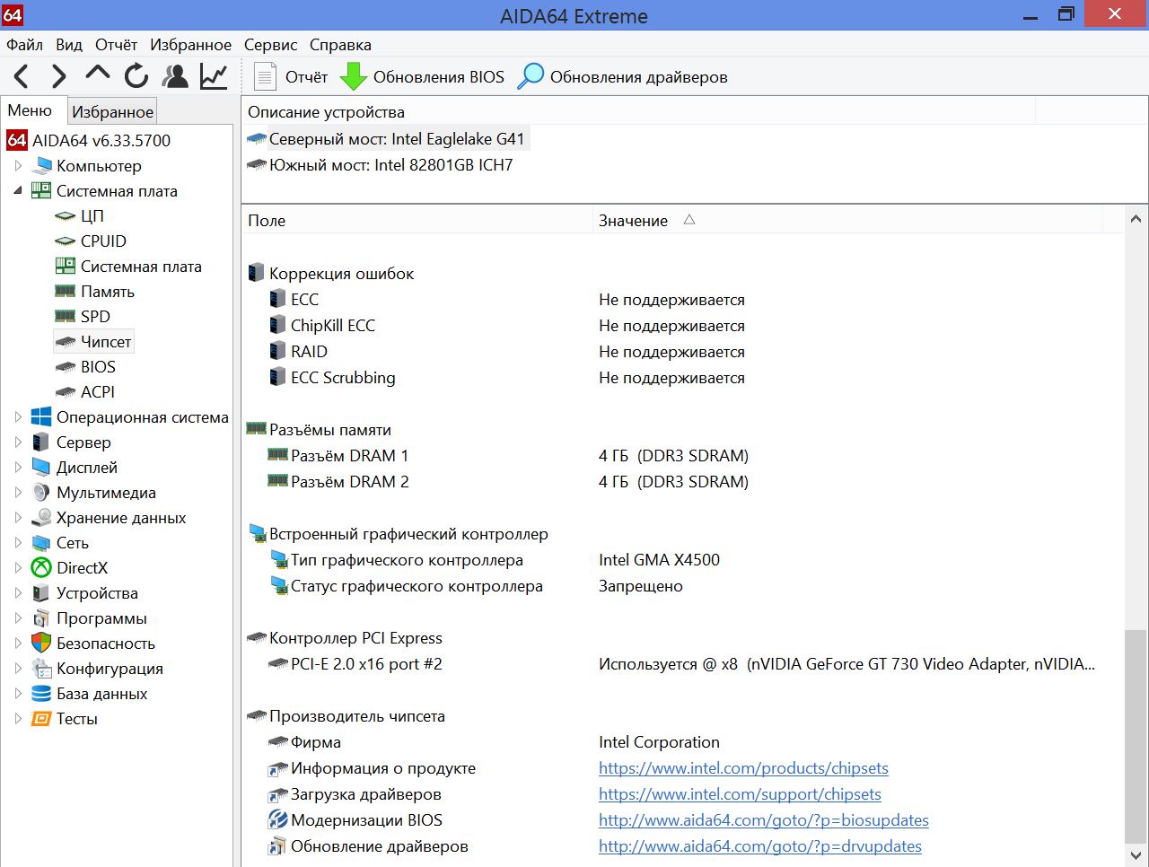Image resolution: width=1149 pixels, height=867 pixels.
Task: Click the AIDA64 v6.33.5700 root icon
Action: (17, 140)
